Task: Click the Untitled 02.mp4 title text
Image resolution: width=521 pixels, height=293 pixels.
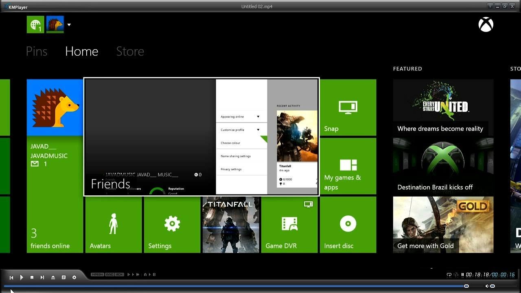Action: 257,7
